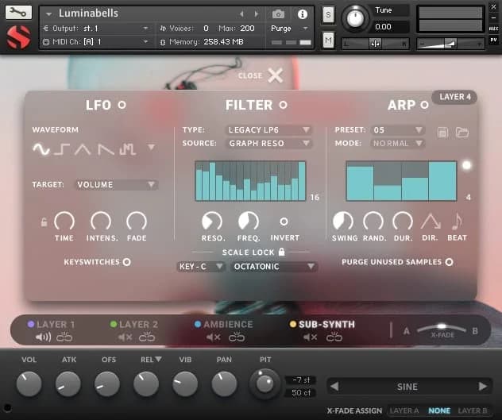
Task: Open arp preset folder icon
Action: click(x=462, y=131)
